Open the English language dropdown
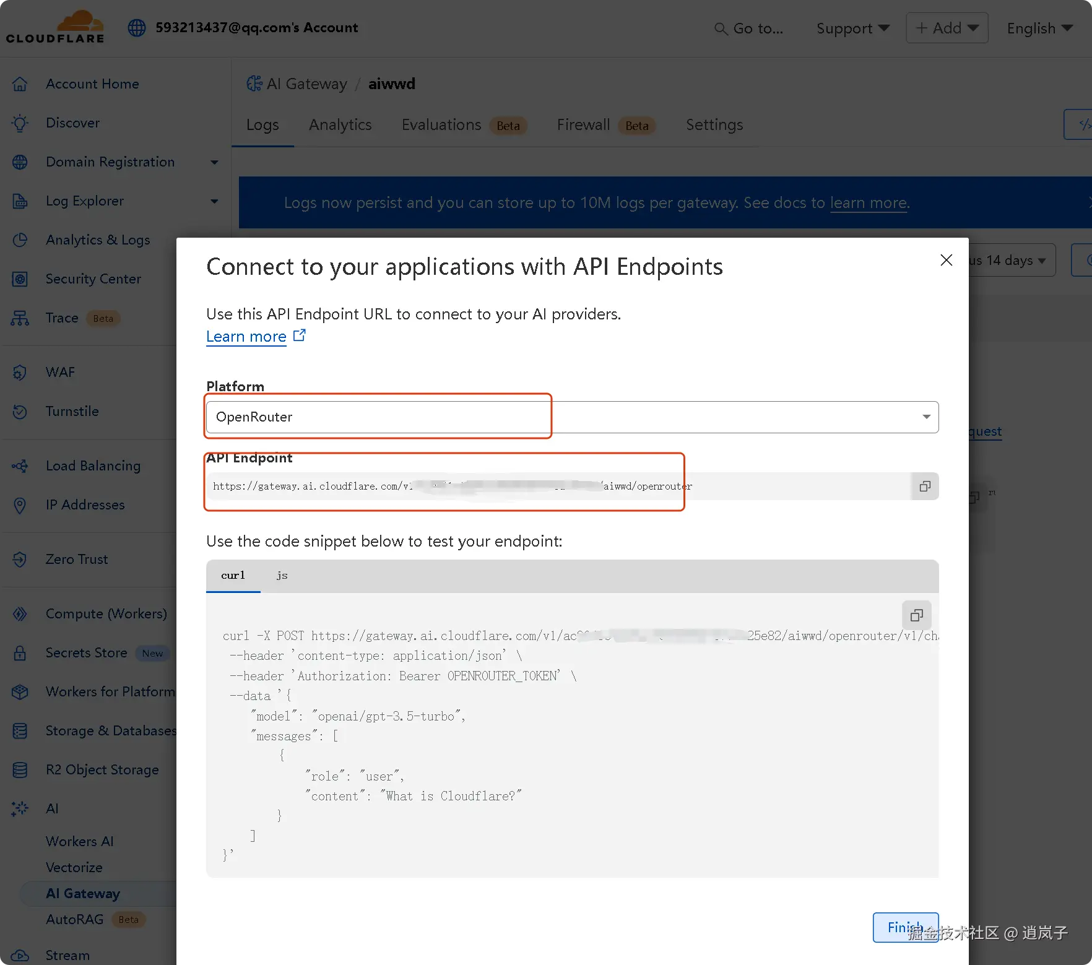 (1039, 28)
